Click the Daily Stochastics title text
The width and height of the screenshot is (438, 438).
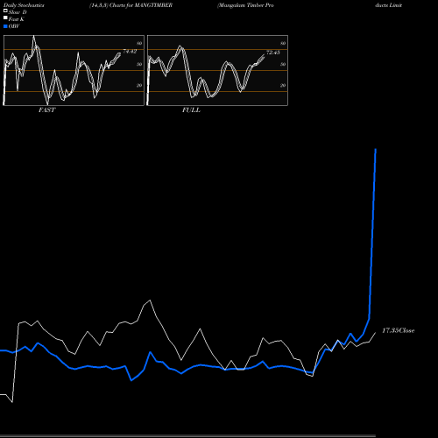click(x=24, y=5)
